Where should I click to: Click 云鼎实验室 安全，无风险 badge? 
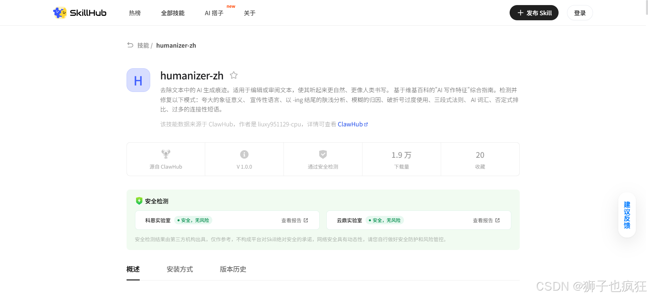385,220
